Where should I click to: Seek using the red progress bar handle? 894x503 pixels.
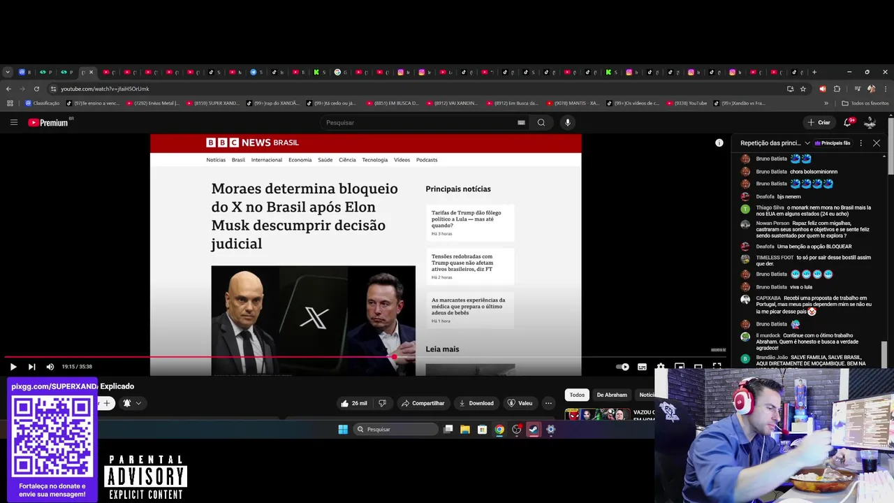pos(395,357)
